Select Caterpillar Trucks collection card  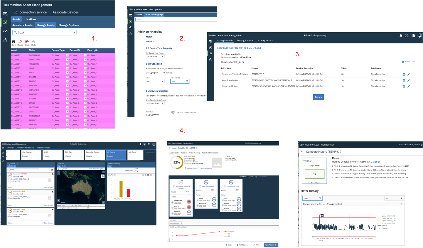coord(95,155)
